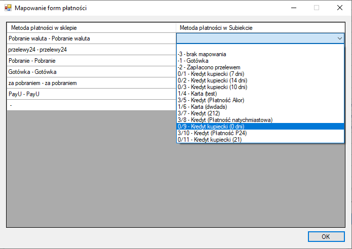This screenshot has width=352, height=249.
Task: Select 'PayU - PayU' row
Action: coord(91,94)
